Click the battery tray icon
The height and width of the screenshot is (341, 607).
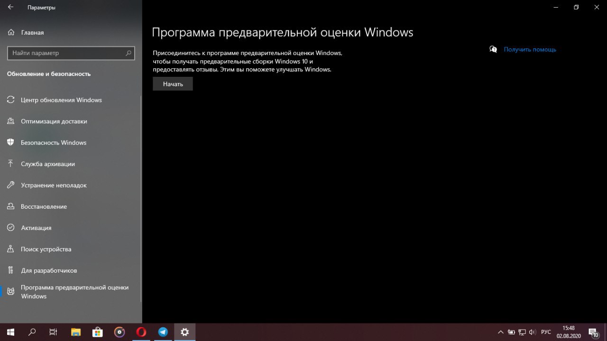(x=511, y=332)
